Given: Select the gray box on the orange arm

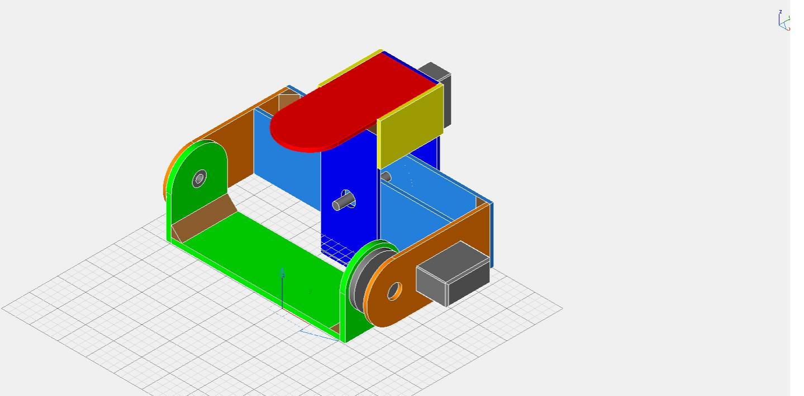Looking at the screenshot, I should 453,273.
